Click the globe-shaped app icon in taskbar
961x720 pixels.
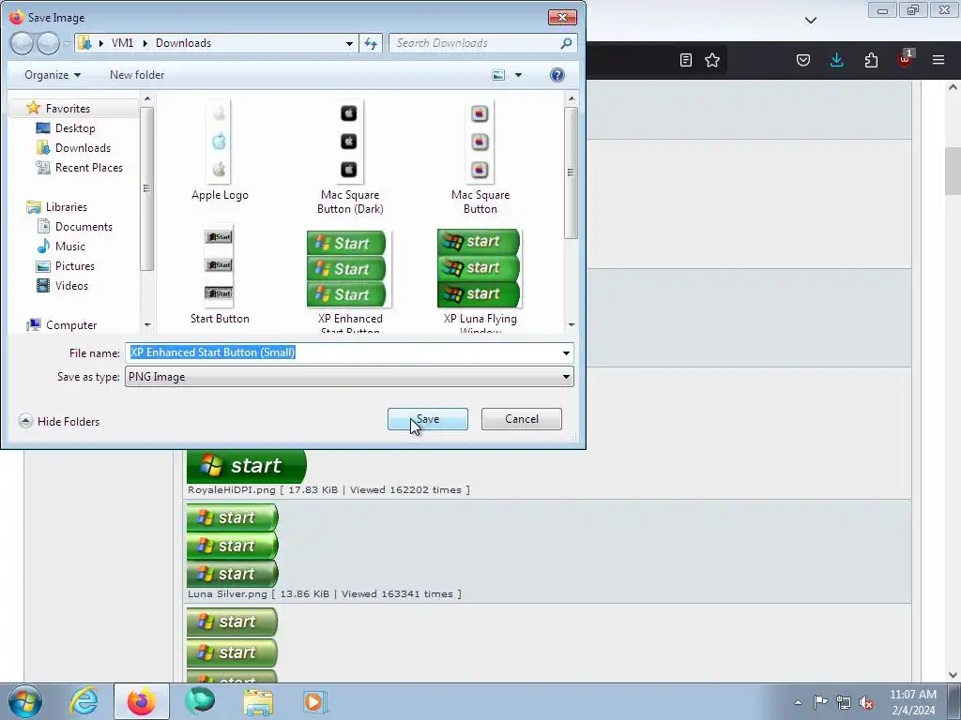200,701
